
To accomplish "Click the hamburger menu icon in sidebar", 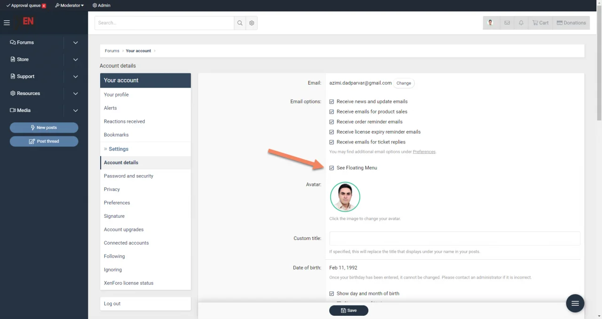I will [7, 23].
